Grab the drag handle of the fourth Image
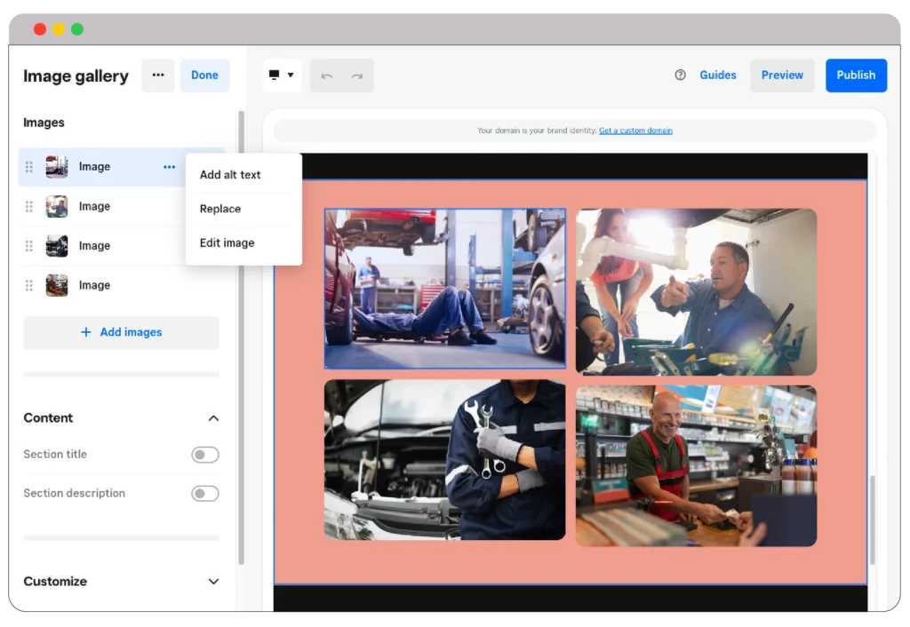Image resolution: width=910 pixels, height=627 pixels. point(29,285)
